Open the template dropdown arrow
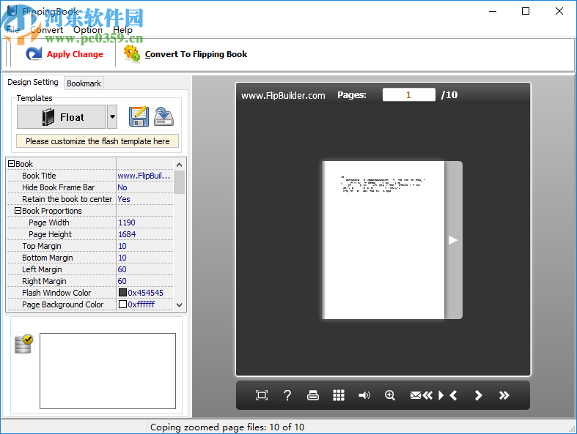Screen dimensions: 577x434 click(112, 117)
